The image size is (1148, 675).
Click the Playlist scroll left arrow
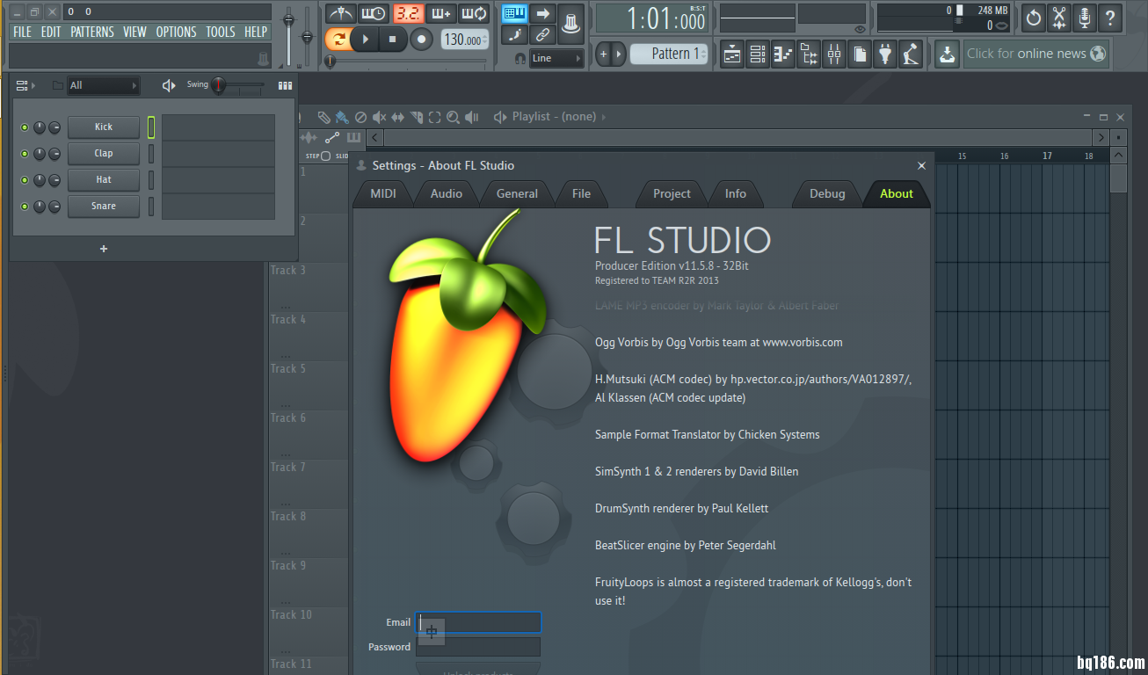point(375,137)
